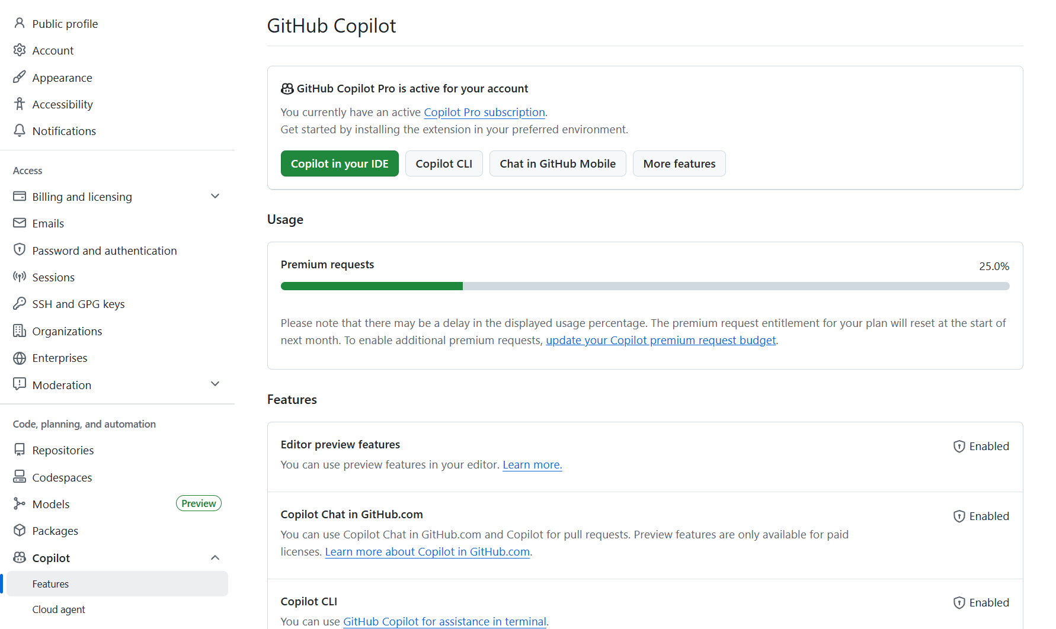Click the Password shield lock icon

click(20, 250)
